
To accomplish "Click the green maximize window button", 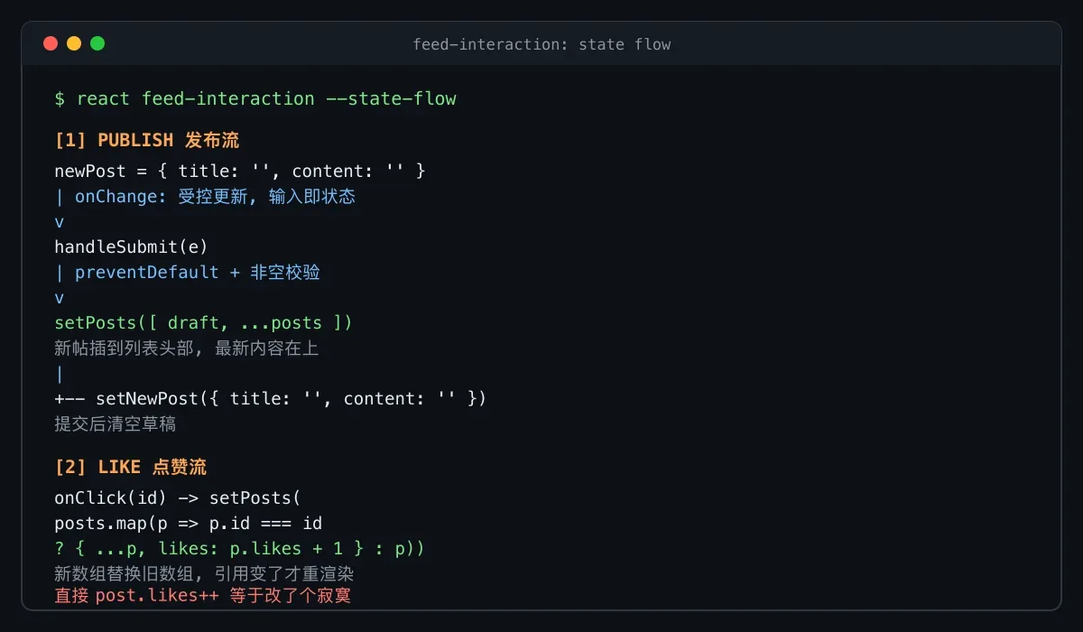I will [97, 43].
